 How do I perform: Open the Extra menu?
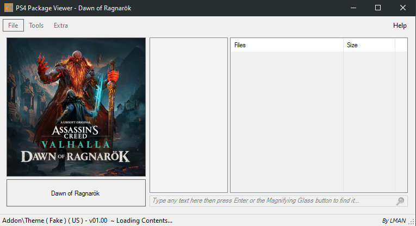(61, 26)
